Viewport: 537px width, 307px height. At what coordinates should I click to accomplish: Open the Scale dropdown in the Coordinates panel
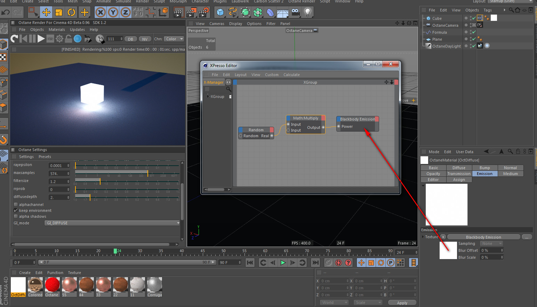(368, 302)
